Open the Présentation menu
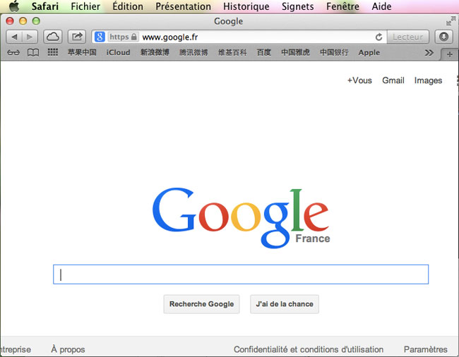459x357 pixels. 184,6
